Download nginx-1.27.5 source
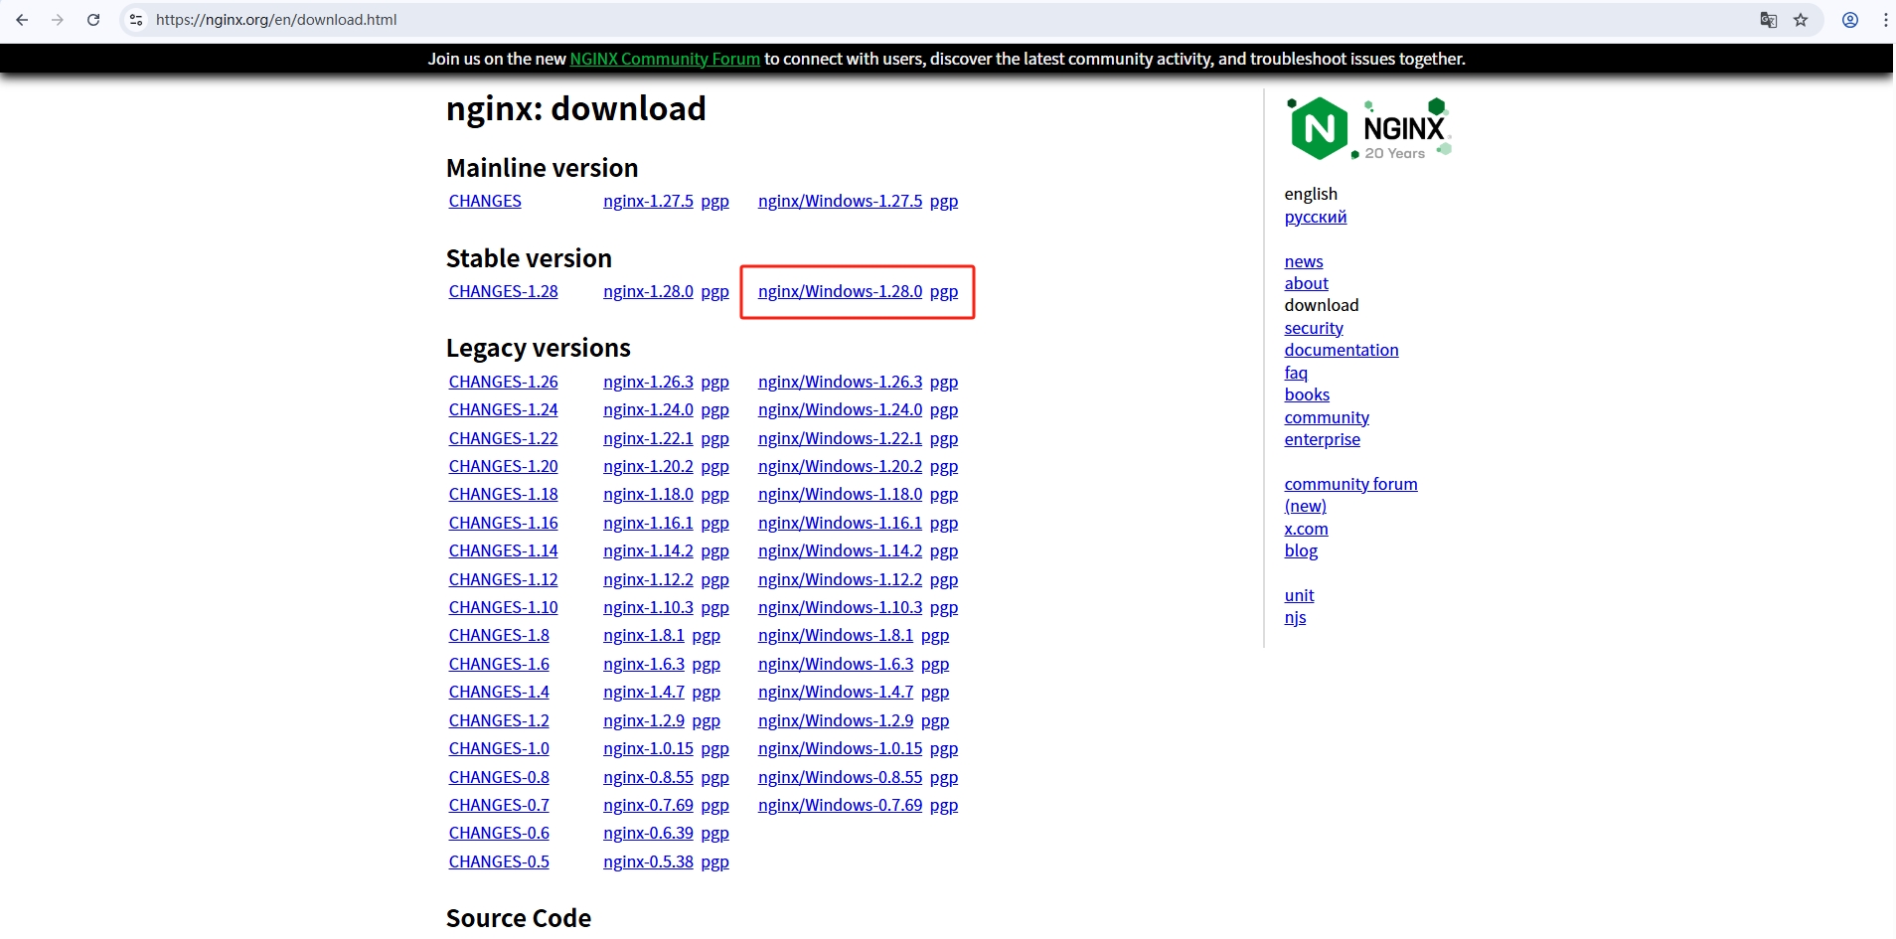 click(648, 201)
